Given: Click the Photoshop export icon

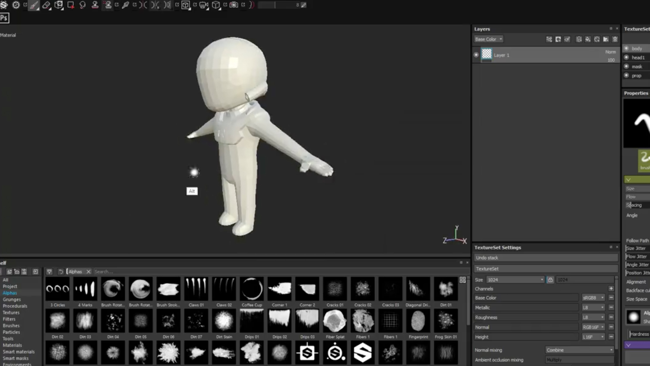Looking at the screenshot, I should tap(4, 18).
